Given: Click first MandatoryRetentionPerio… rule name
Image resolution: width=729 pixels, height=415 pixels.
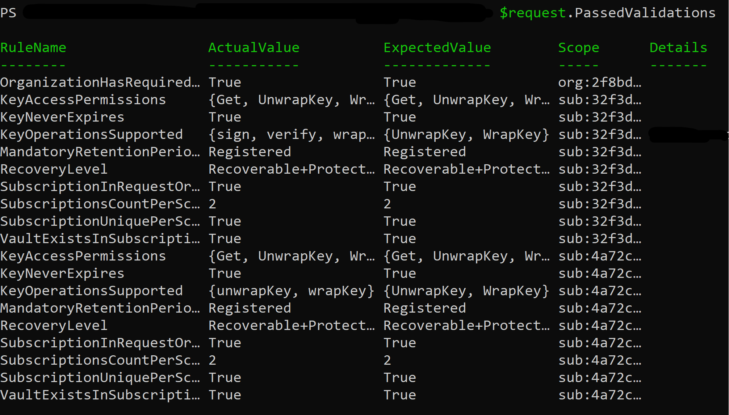Looking at the screenshot, I should click(100, 152).
